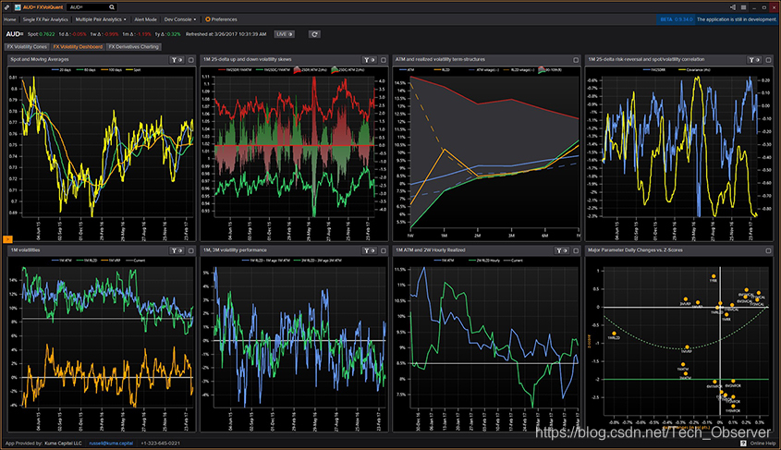Open the Online Help link
Viewport: 781px width, 450px height.
pos(763,443)
